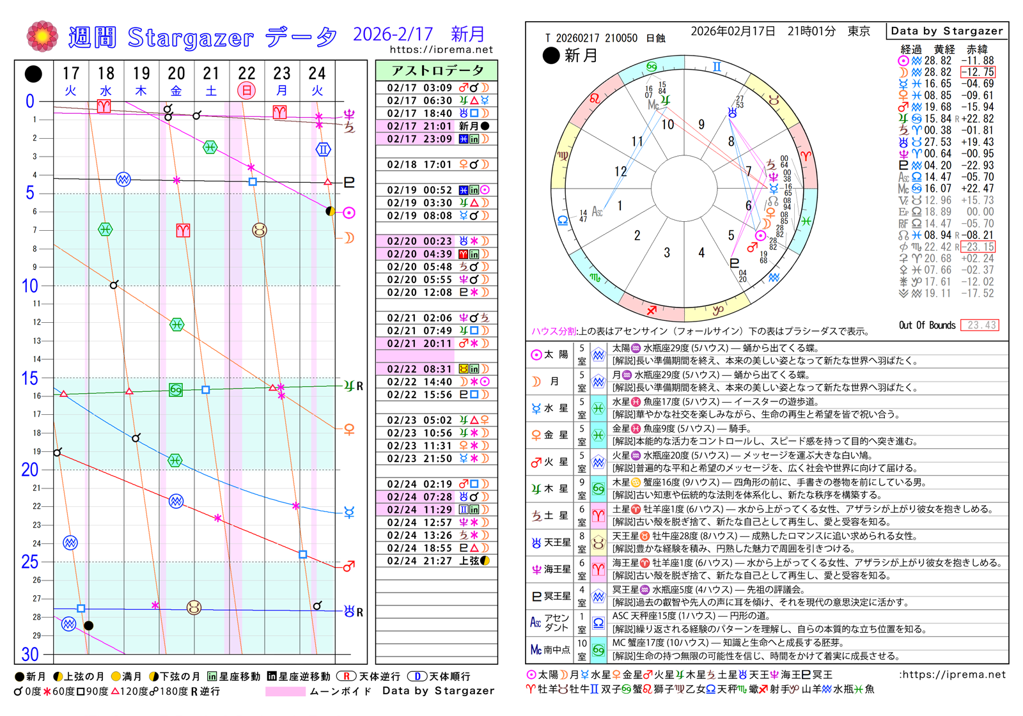Click the Jupiter symbol in the 木星 table row

(x=536, y=489)
